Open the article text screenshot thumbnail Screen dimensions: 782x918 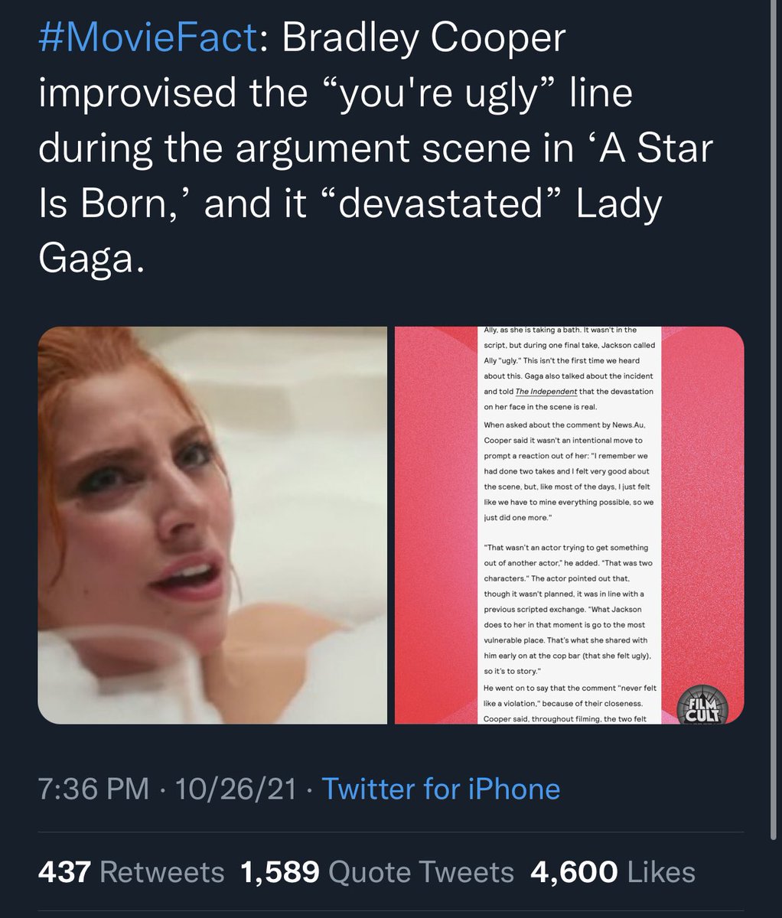click(569, 526)
